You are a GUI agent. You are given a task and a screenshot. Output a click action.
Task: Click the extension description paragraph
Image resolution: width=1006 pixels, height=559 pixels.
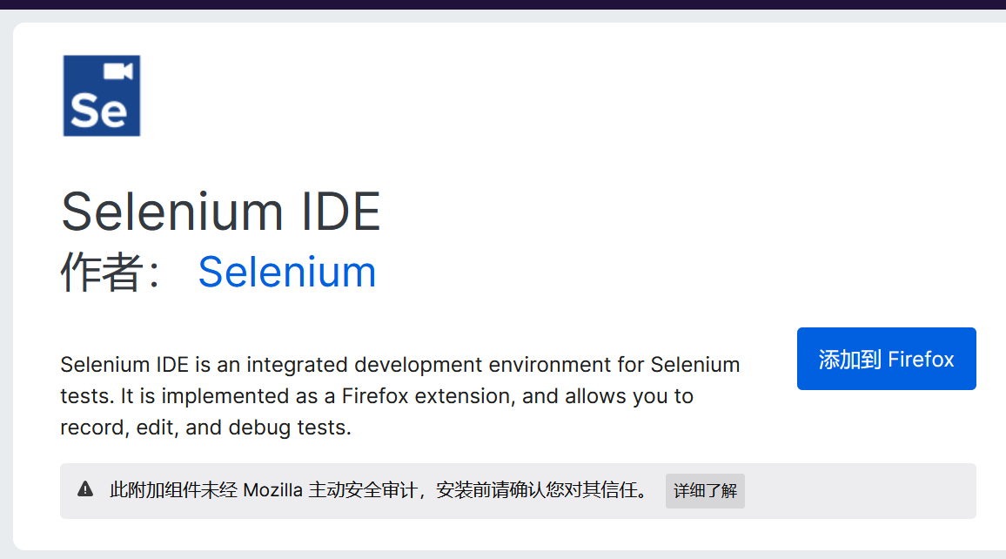[399, 396]
